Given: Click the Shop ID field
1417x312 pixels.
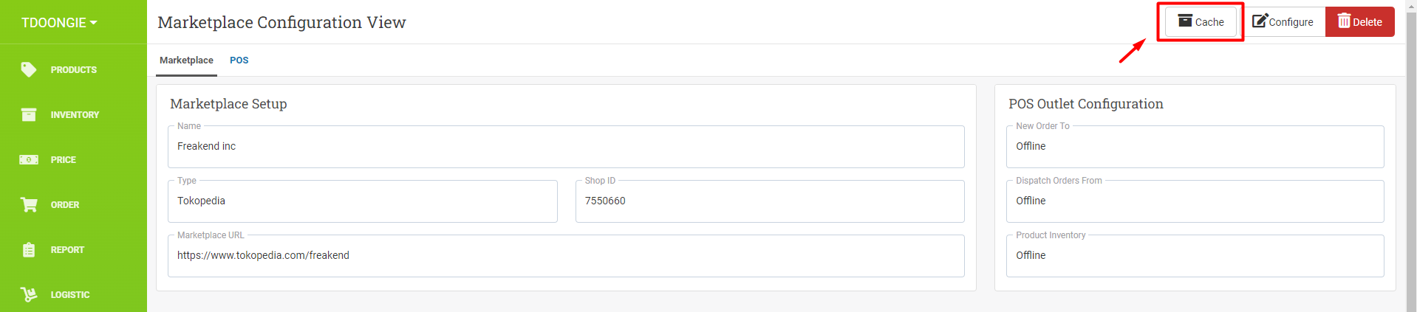Looking at the screenshot, I should coord(770,201).
